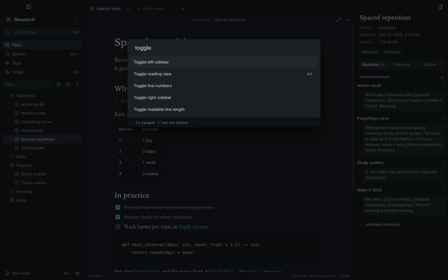The height and width of the screenshot is (280, 448).
Task: Select the Backlinks tab
Action: pos(373,65)
